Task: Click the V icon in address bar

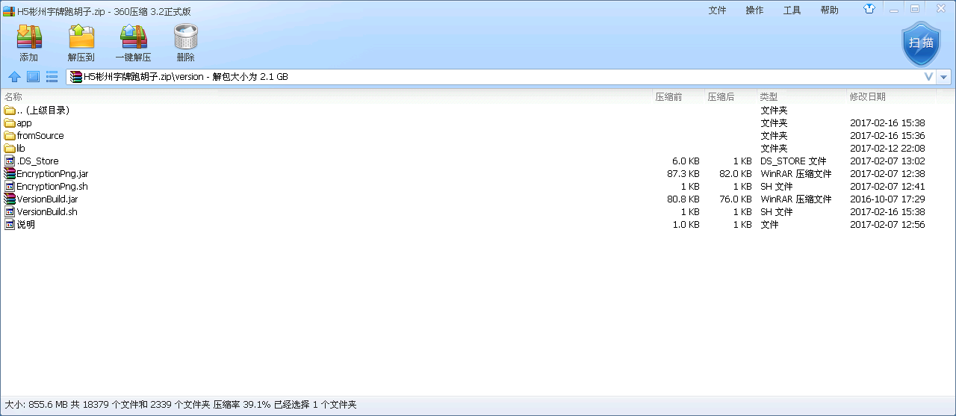Action: [928, 77]
